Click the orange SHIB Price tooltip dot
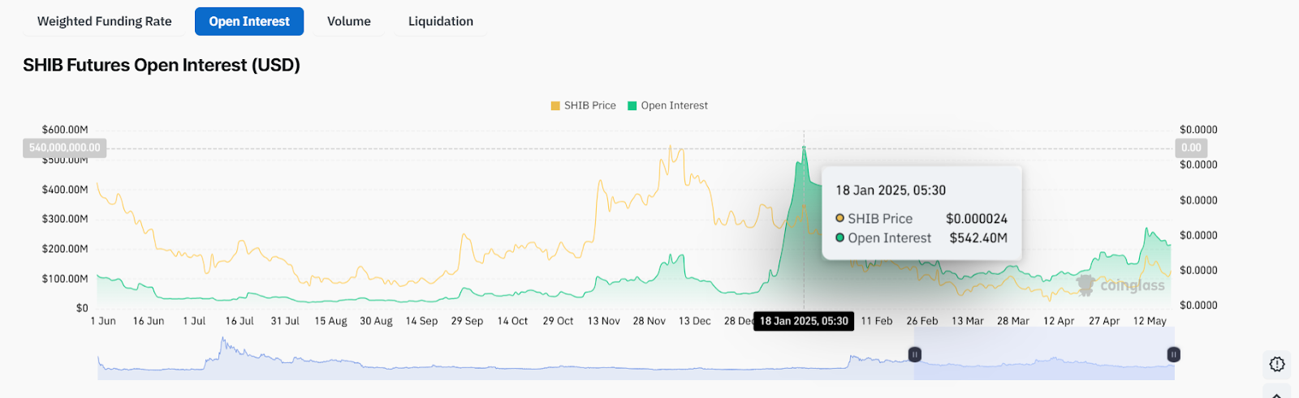Image resolution: width=1299 pixels, height=398 pixels. point(839,218)
